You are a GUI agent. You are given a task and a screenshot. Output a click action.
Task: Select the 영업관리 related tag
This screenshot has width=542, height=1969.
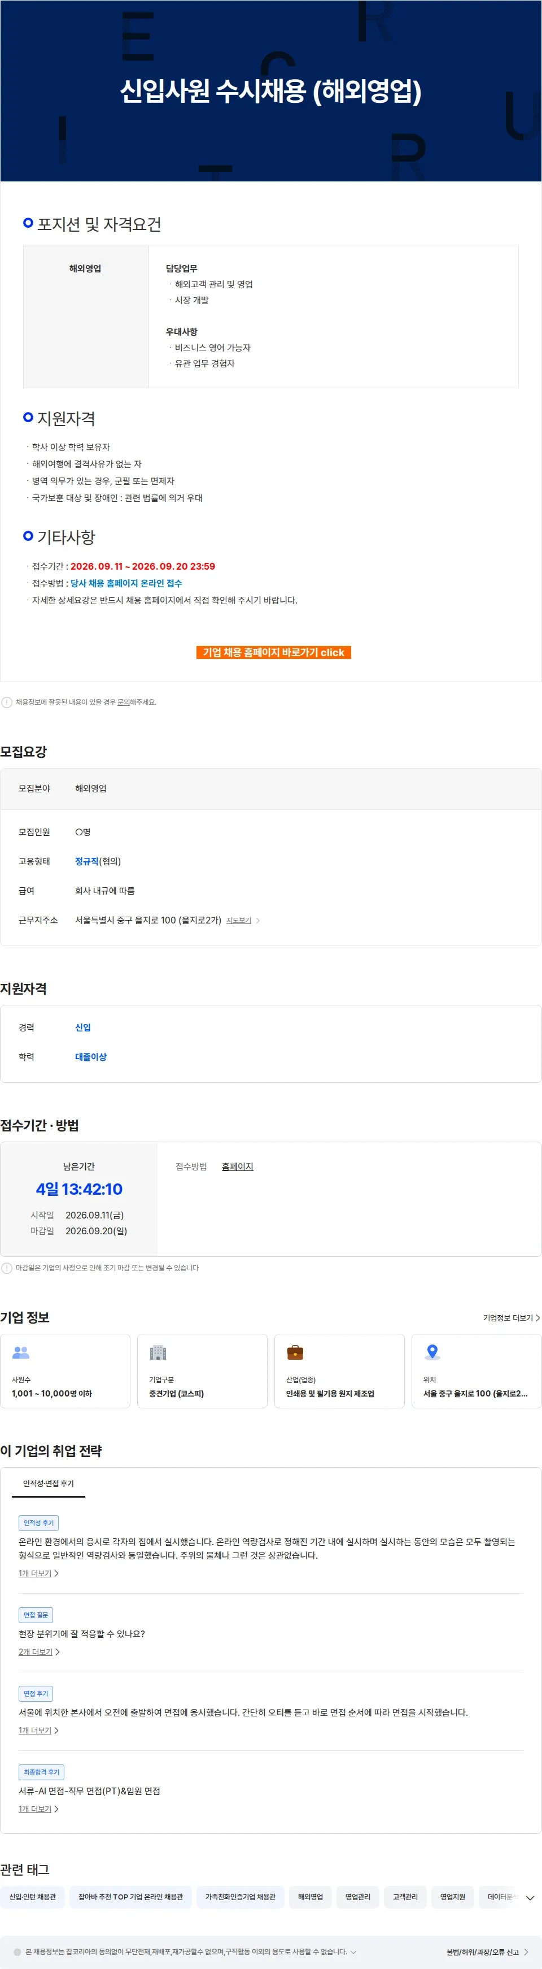(x=357, y=1897)
